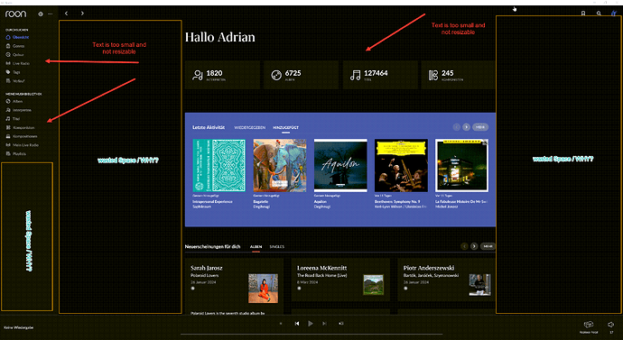Open Playlists in the sidebar
The height and width of the screenshot is (340, 623).
pos(16,154)
